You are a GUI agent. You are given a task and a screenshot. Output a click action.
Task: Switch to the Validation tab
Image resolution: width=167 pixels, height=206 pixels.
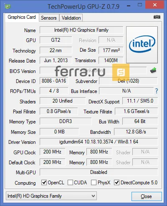click(71, 18)
